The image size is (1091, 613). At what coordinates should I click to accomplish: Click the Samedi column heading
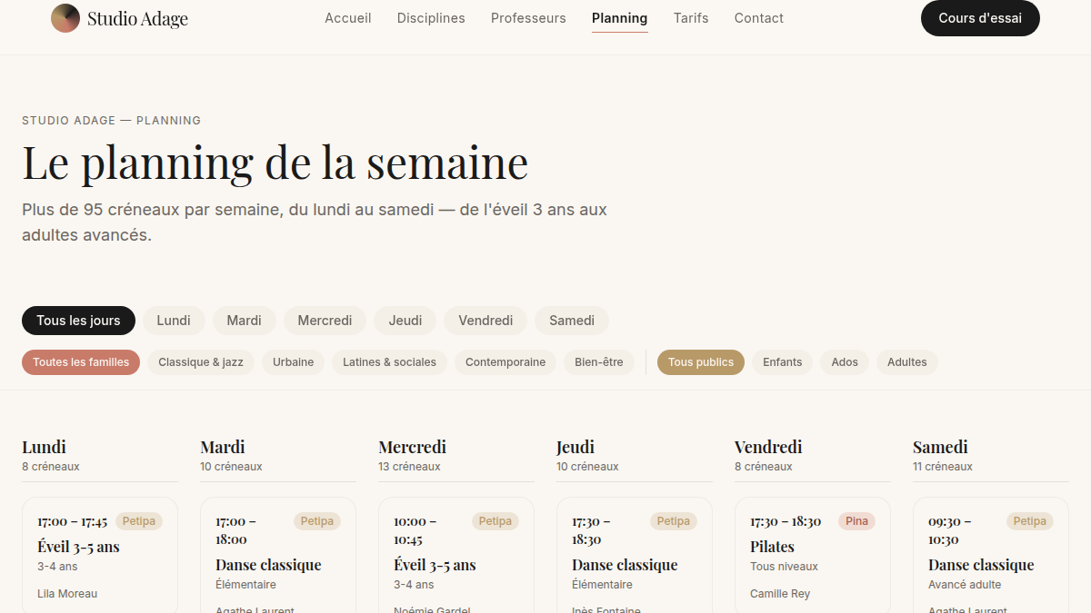coord(940,447)
